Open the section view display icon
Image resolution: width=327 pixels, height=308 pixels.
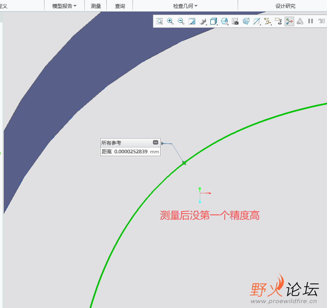pos(257,21)
